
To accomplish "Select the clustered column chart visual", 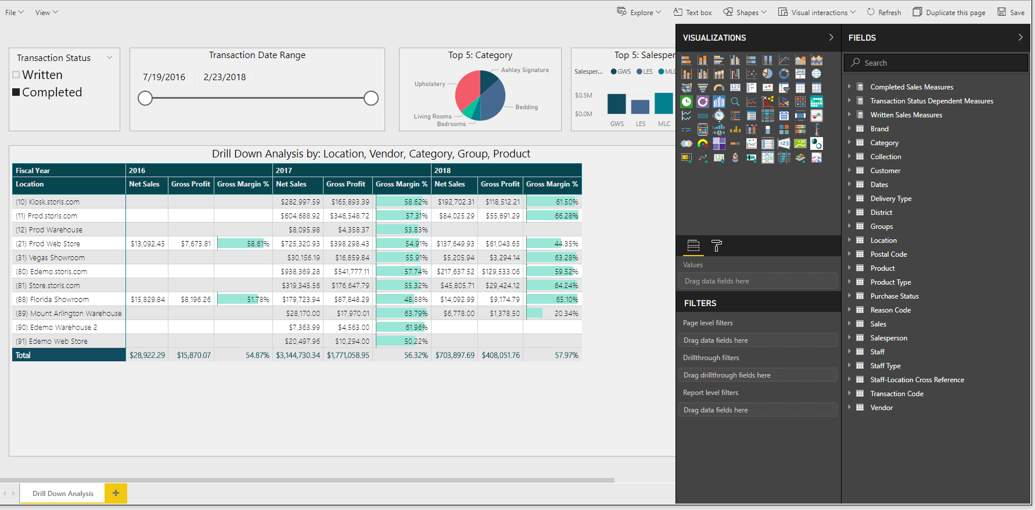I will pos(735,60).
